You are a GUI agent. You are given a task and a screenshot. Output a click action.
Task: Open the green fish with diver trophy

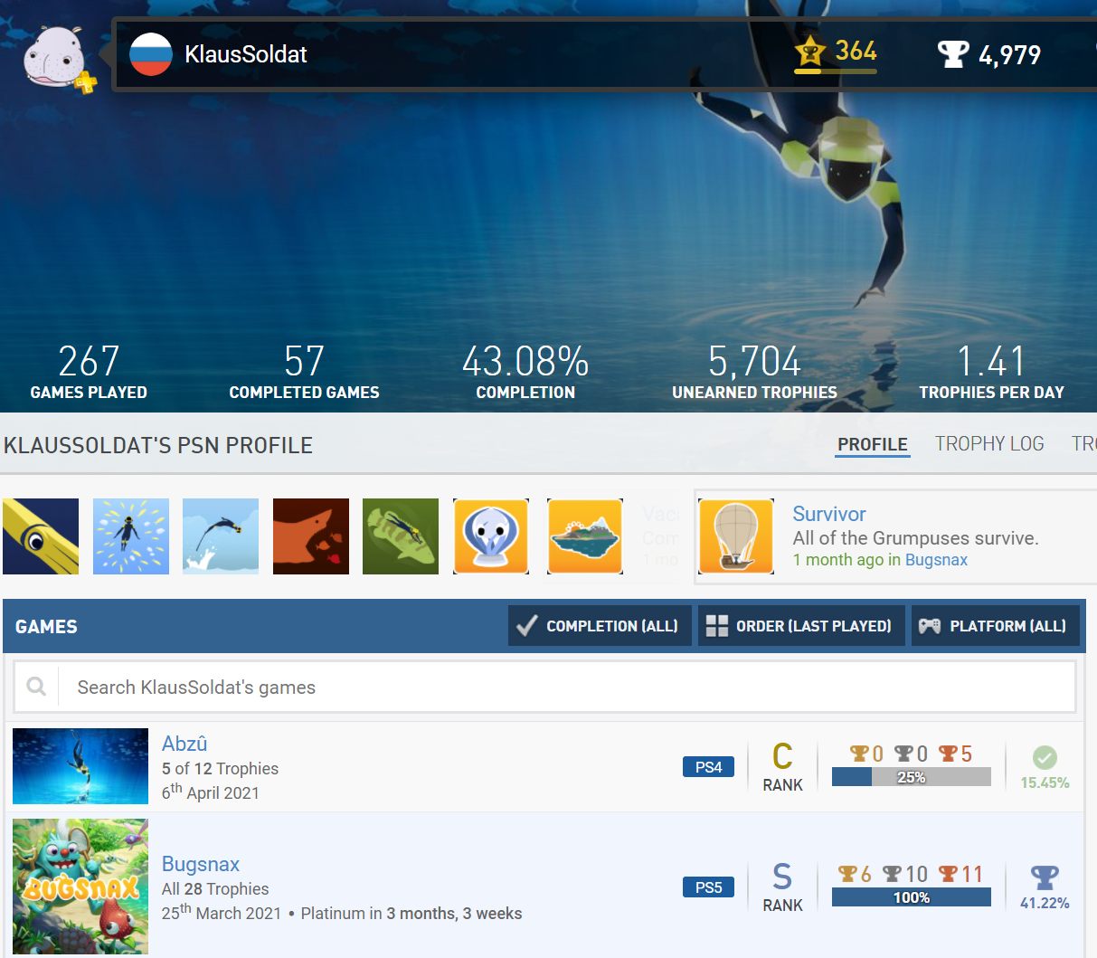(401, 536)
